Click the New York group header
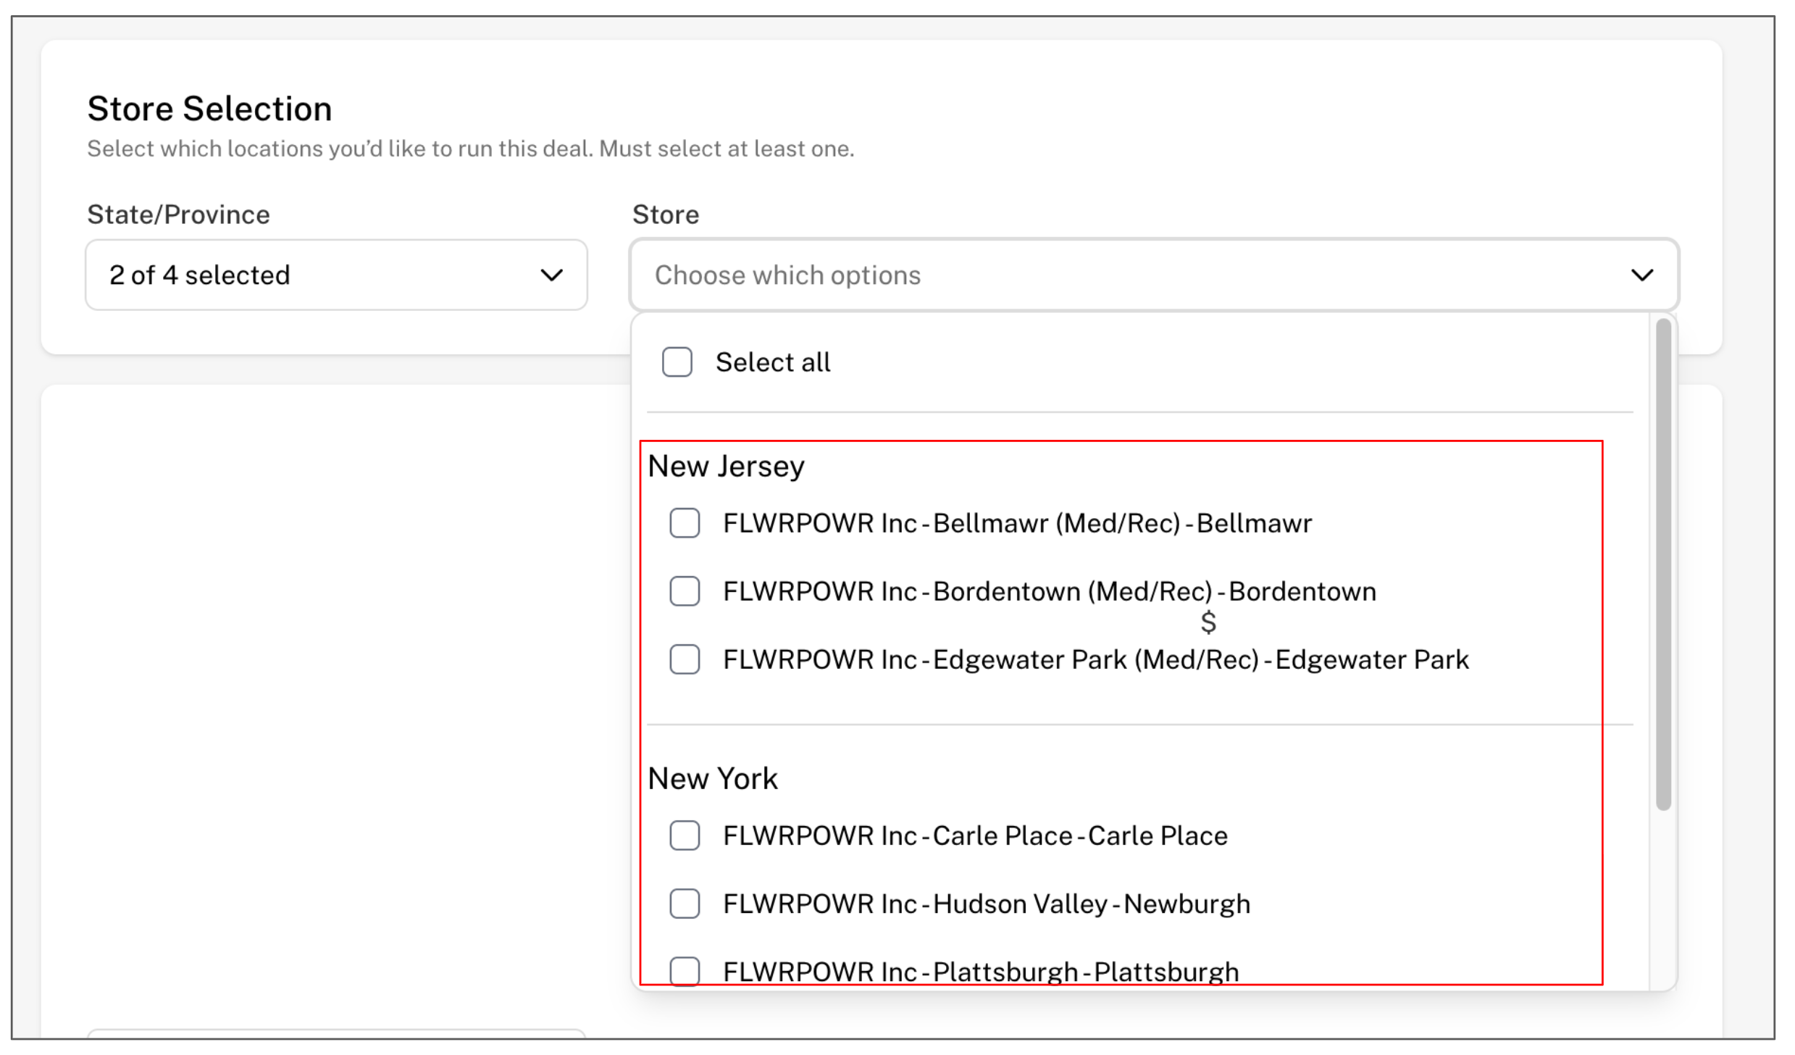The image size is (1795, 1055). (x=712, y=778)
